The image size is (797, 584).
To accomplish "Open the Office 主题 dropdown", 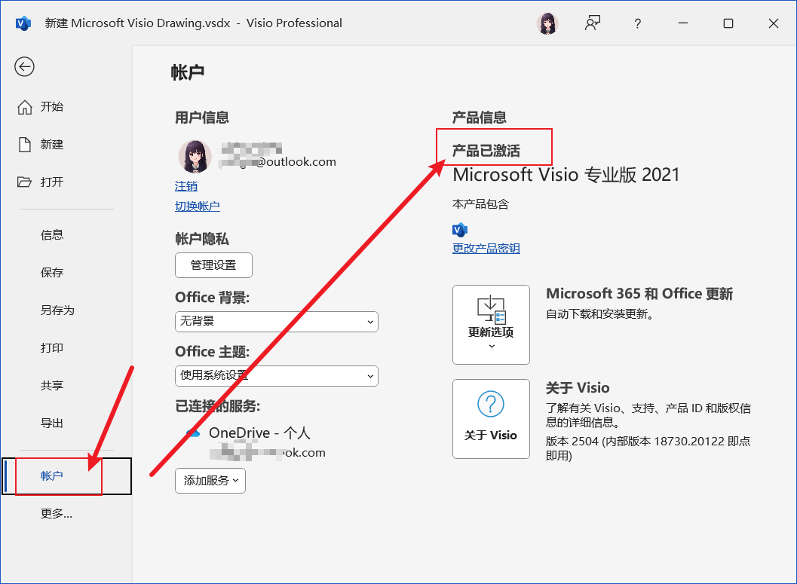I will point(277,376).
